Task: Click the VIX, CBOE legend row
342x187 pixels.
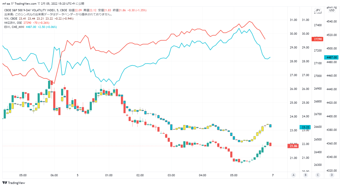Action: pos(39,19)
